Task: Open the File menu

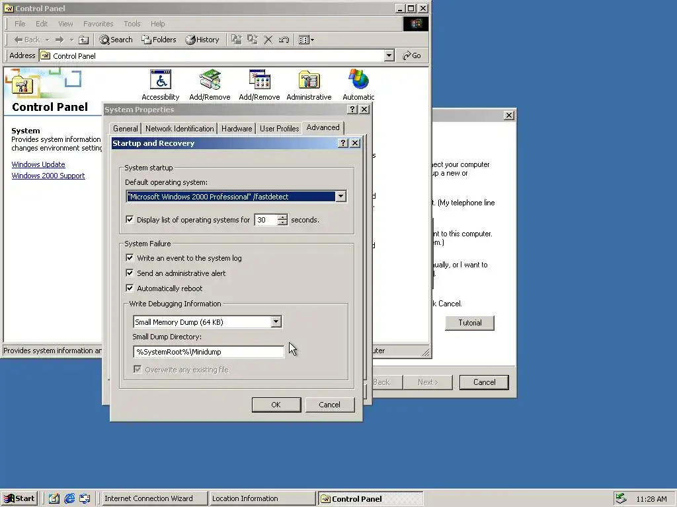Action: 20,24
